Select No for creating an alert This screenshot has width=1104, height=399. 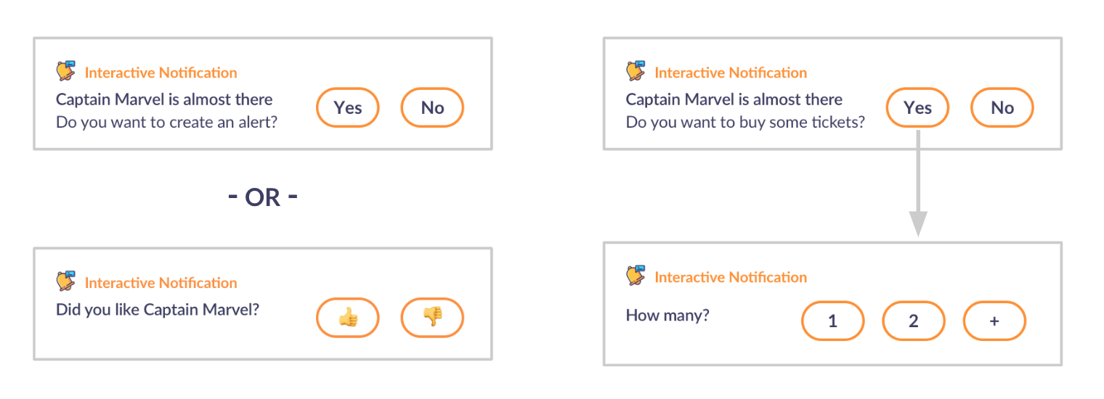point(432,107)
